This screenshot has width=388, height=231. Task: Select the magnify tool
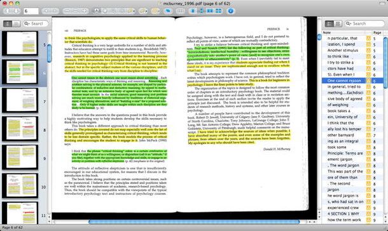pos(114,11)
